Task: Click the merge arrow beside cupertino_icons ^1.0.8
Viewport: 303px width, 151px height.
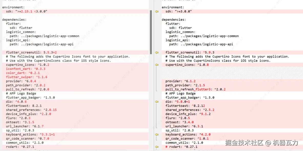Action: tap(157, 65)
